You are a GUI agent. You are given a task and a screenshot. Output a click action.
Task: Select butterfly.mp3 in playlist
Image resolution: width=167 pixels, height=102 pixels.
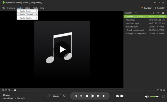[x=145, y=27]
